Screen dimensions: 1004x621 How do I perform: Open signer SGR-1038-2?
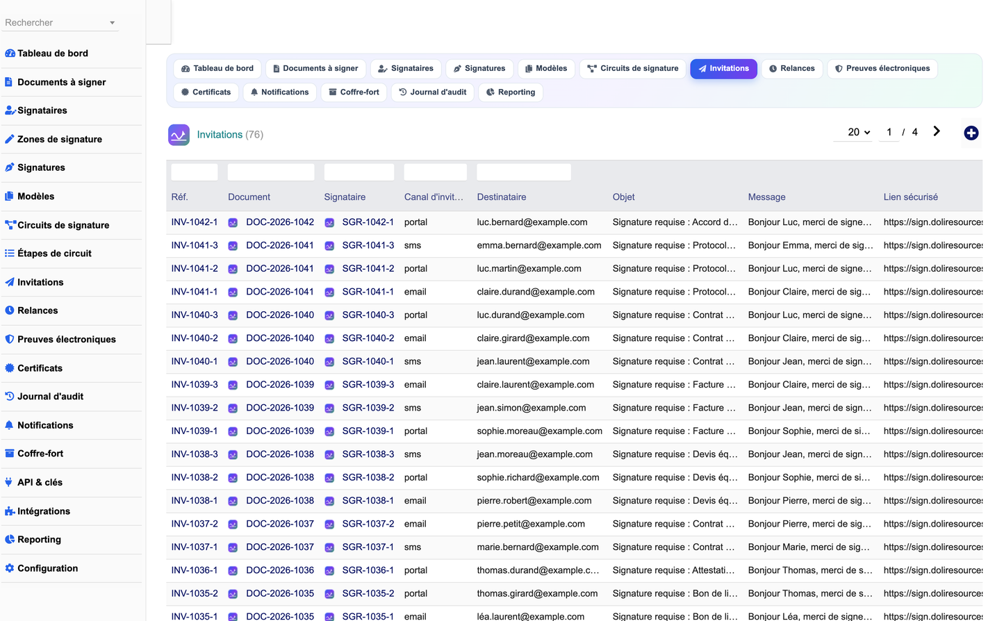(368, 477)
